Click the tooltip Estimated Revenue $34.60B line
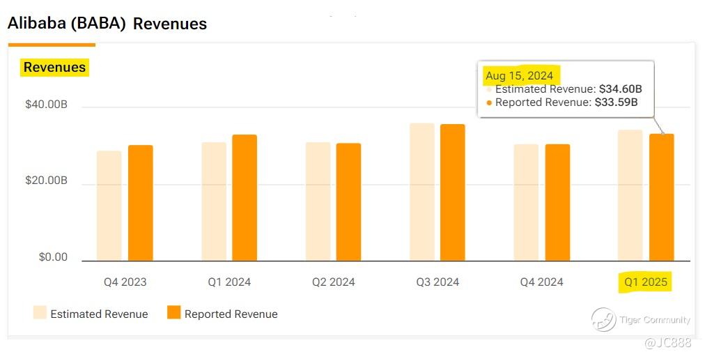705x359 pixels. coord(565,89)
